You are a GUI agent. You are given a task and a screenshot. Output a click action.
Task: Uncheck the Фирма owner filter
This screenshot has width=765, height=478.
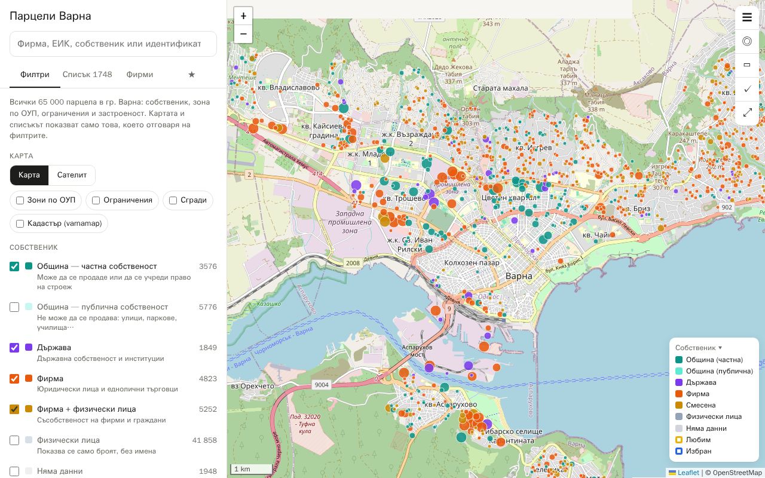pyautogui.click(x=14, y=379)
